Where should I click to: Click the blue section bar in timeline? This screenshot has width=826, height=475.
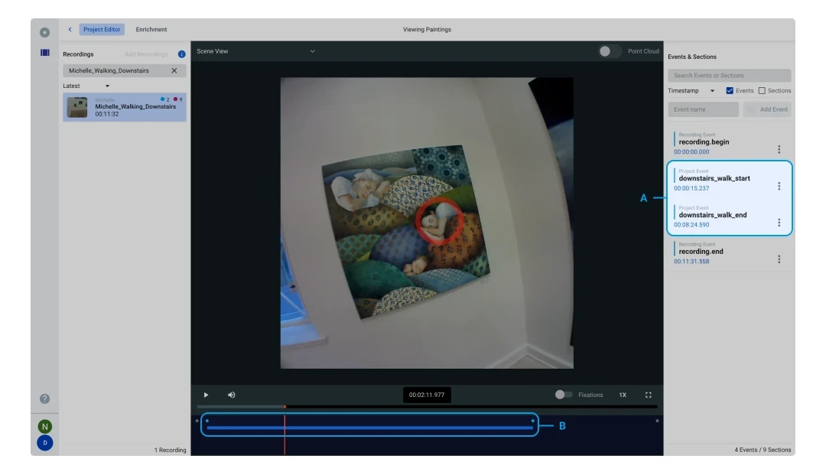coord(370,428)
